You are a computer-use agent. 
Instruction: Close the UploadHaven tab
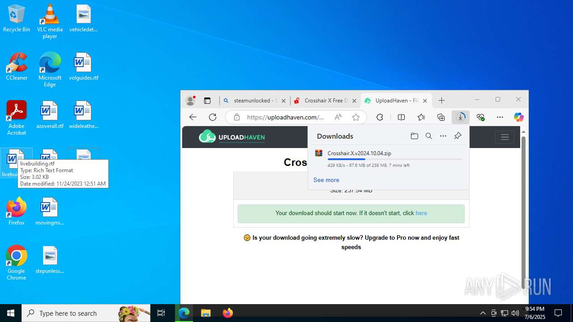(425, 101)
